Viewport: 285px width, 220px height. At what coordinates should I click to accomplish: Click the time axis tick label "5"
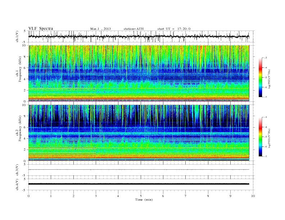141,196
